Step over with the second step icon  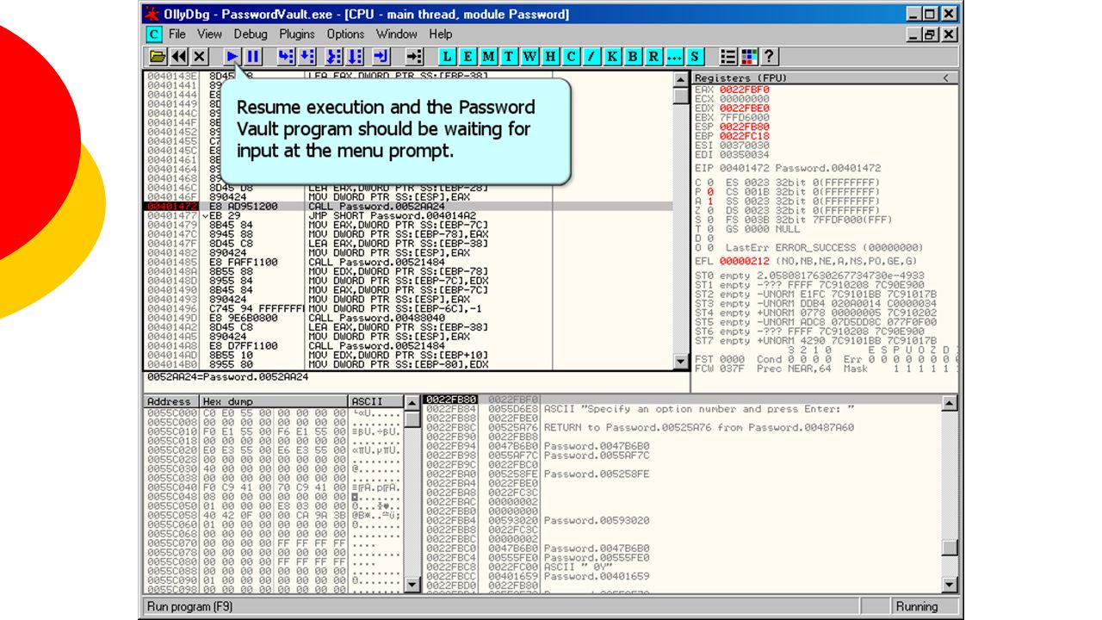click(x=306, y=57)
